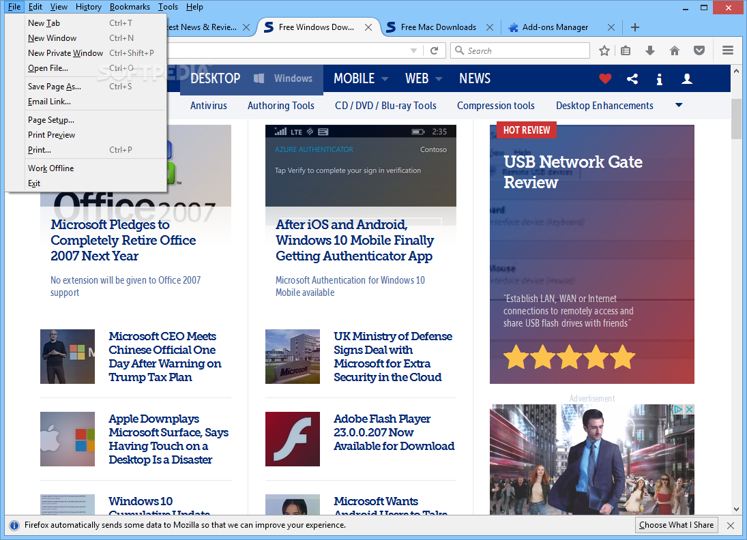Click the five-star rating on review
The image size is (747, 540).
tap(570, 357)
